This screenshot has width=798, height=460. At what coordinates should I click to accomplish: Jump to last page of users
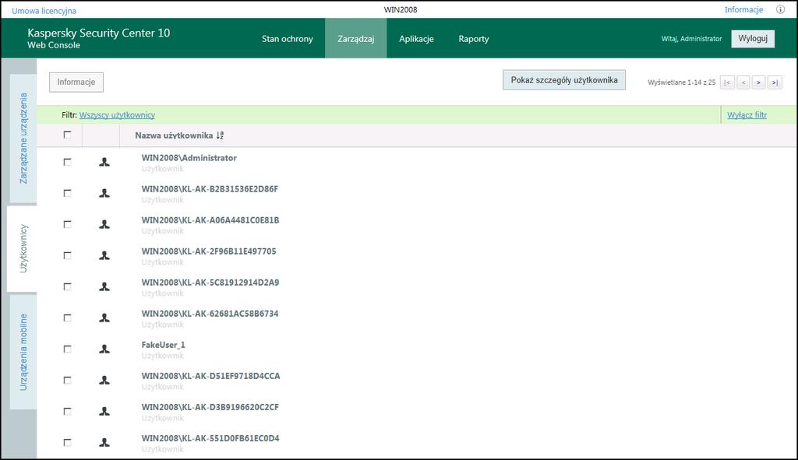[775, 83]
